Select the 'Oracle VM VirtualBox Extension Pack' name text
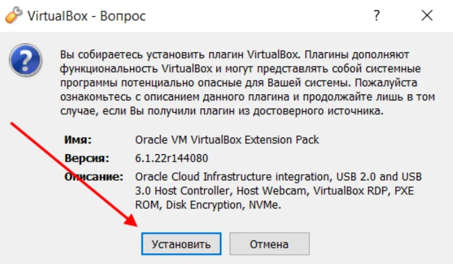Image resolution: width=453 pixels, height=264 pixels. tap(227, 140)
